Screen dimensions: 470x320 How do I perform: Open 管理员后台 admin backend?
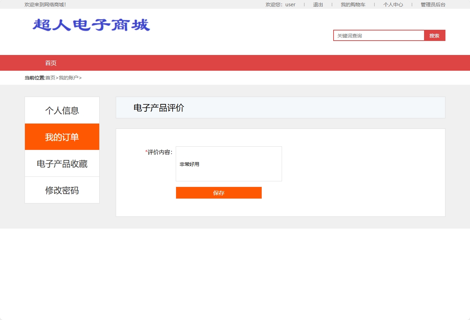tap(432, 5)
